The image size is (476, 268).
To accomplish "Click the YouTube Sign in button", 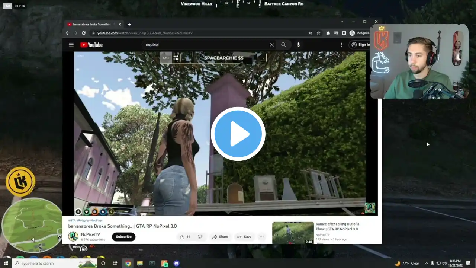I will click(360, 45).
